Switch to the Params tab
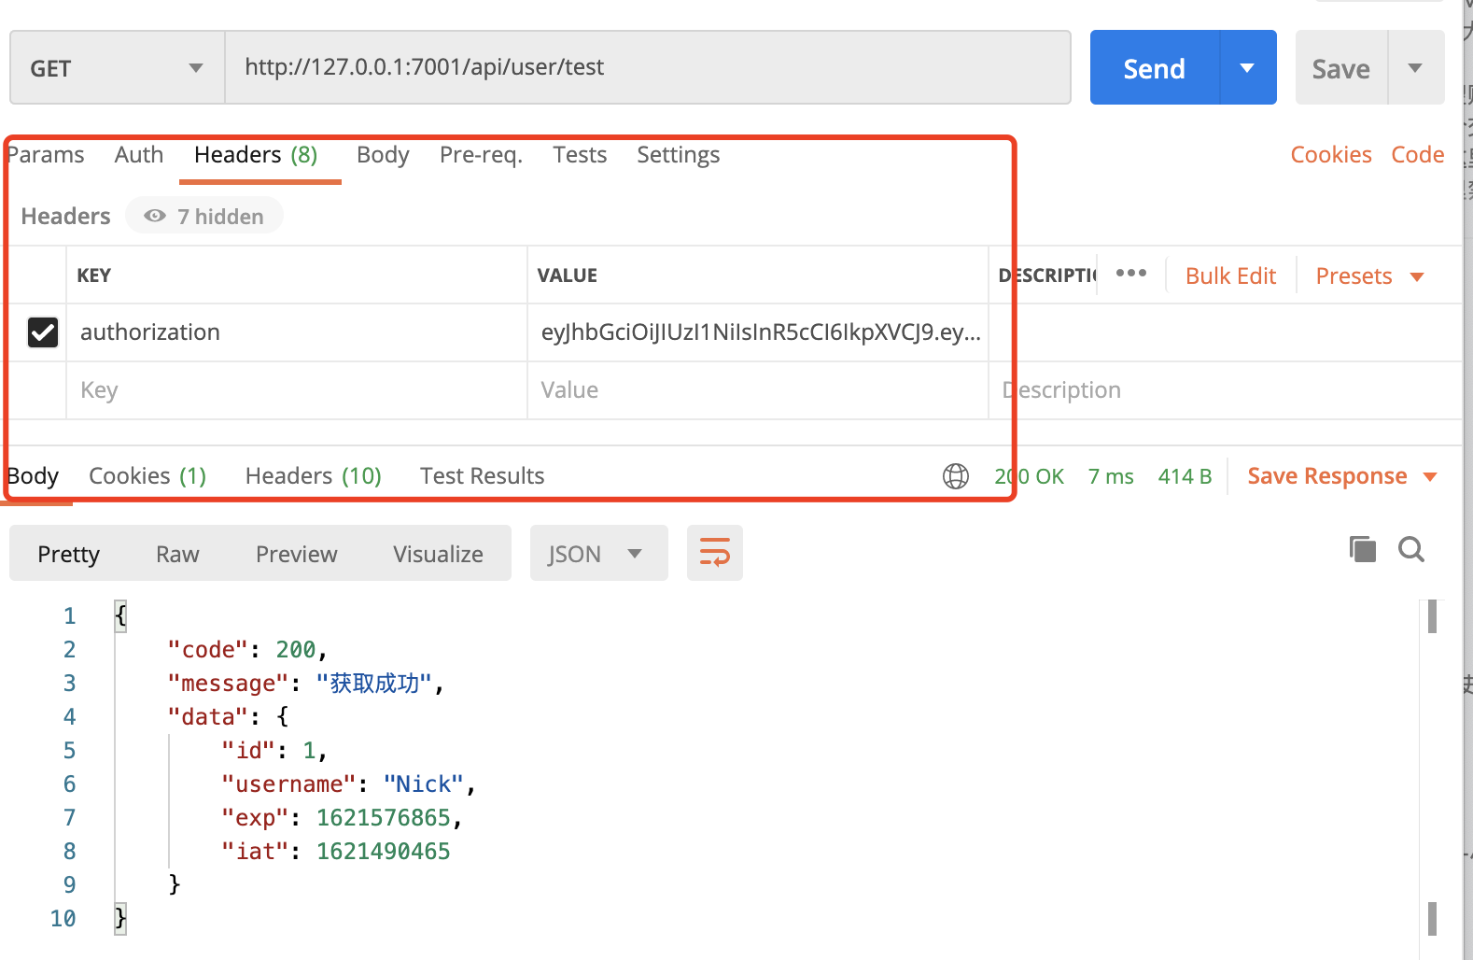Viewport: 1473px width, 960px height. tap(46, 155)
